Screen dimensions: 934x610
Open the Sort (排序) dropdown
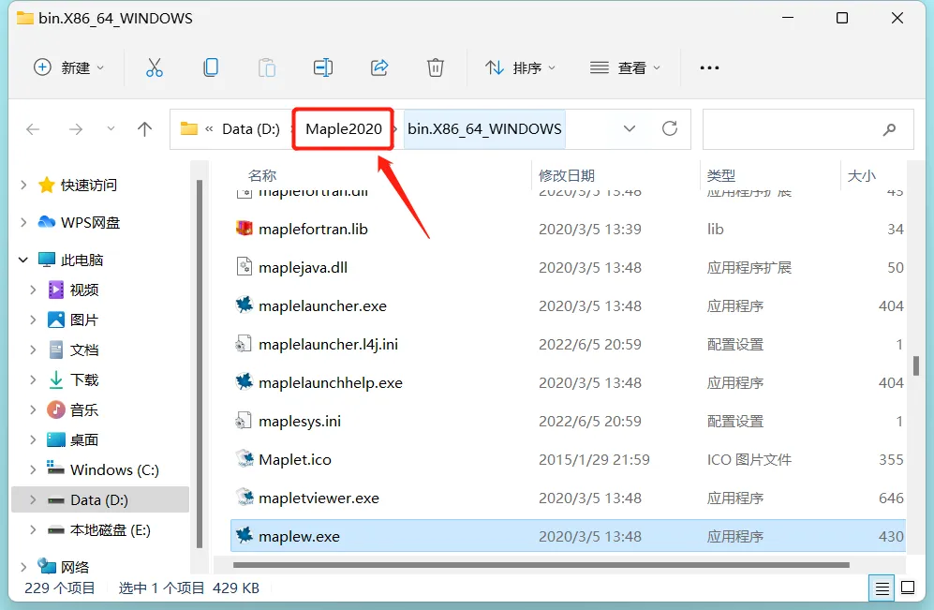pos(520,67)
